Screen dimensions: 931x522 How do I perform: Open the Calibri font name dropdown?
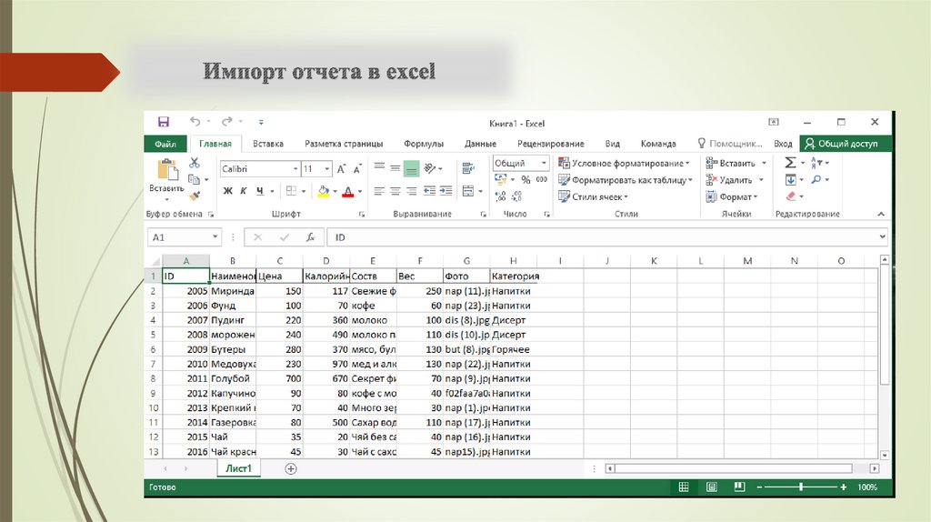[295, 169]
